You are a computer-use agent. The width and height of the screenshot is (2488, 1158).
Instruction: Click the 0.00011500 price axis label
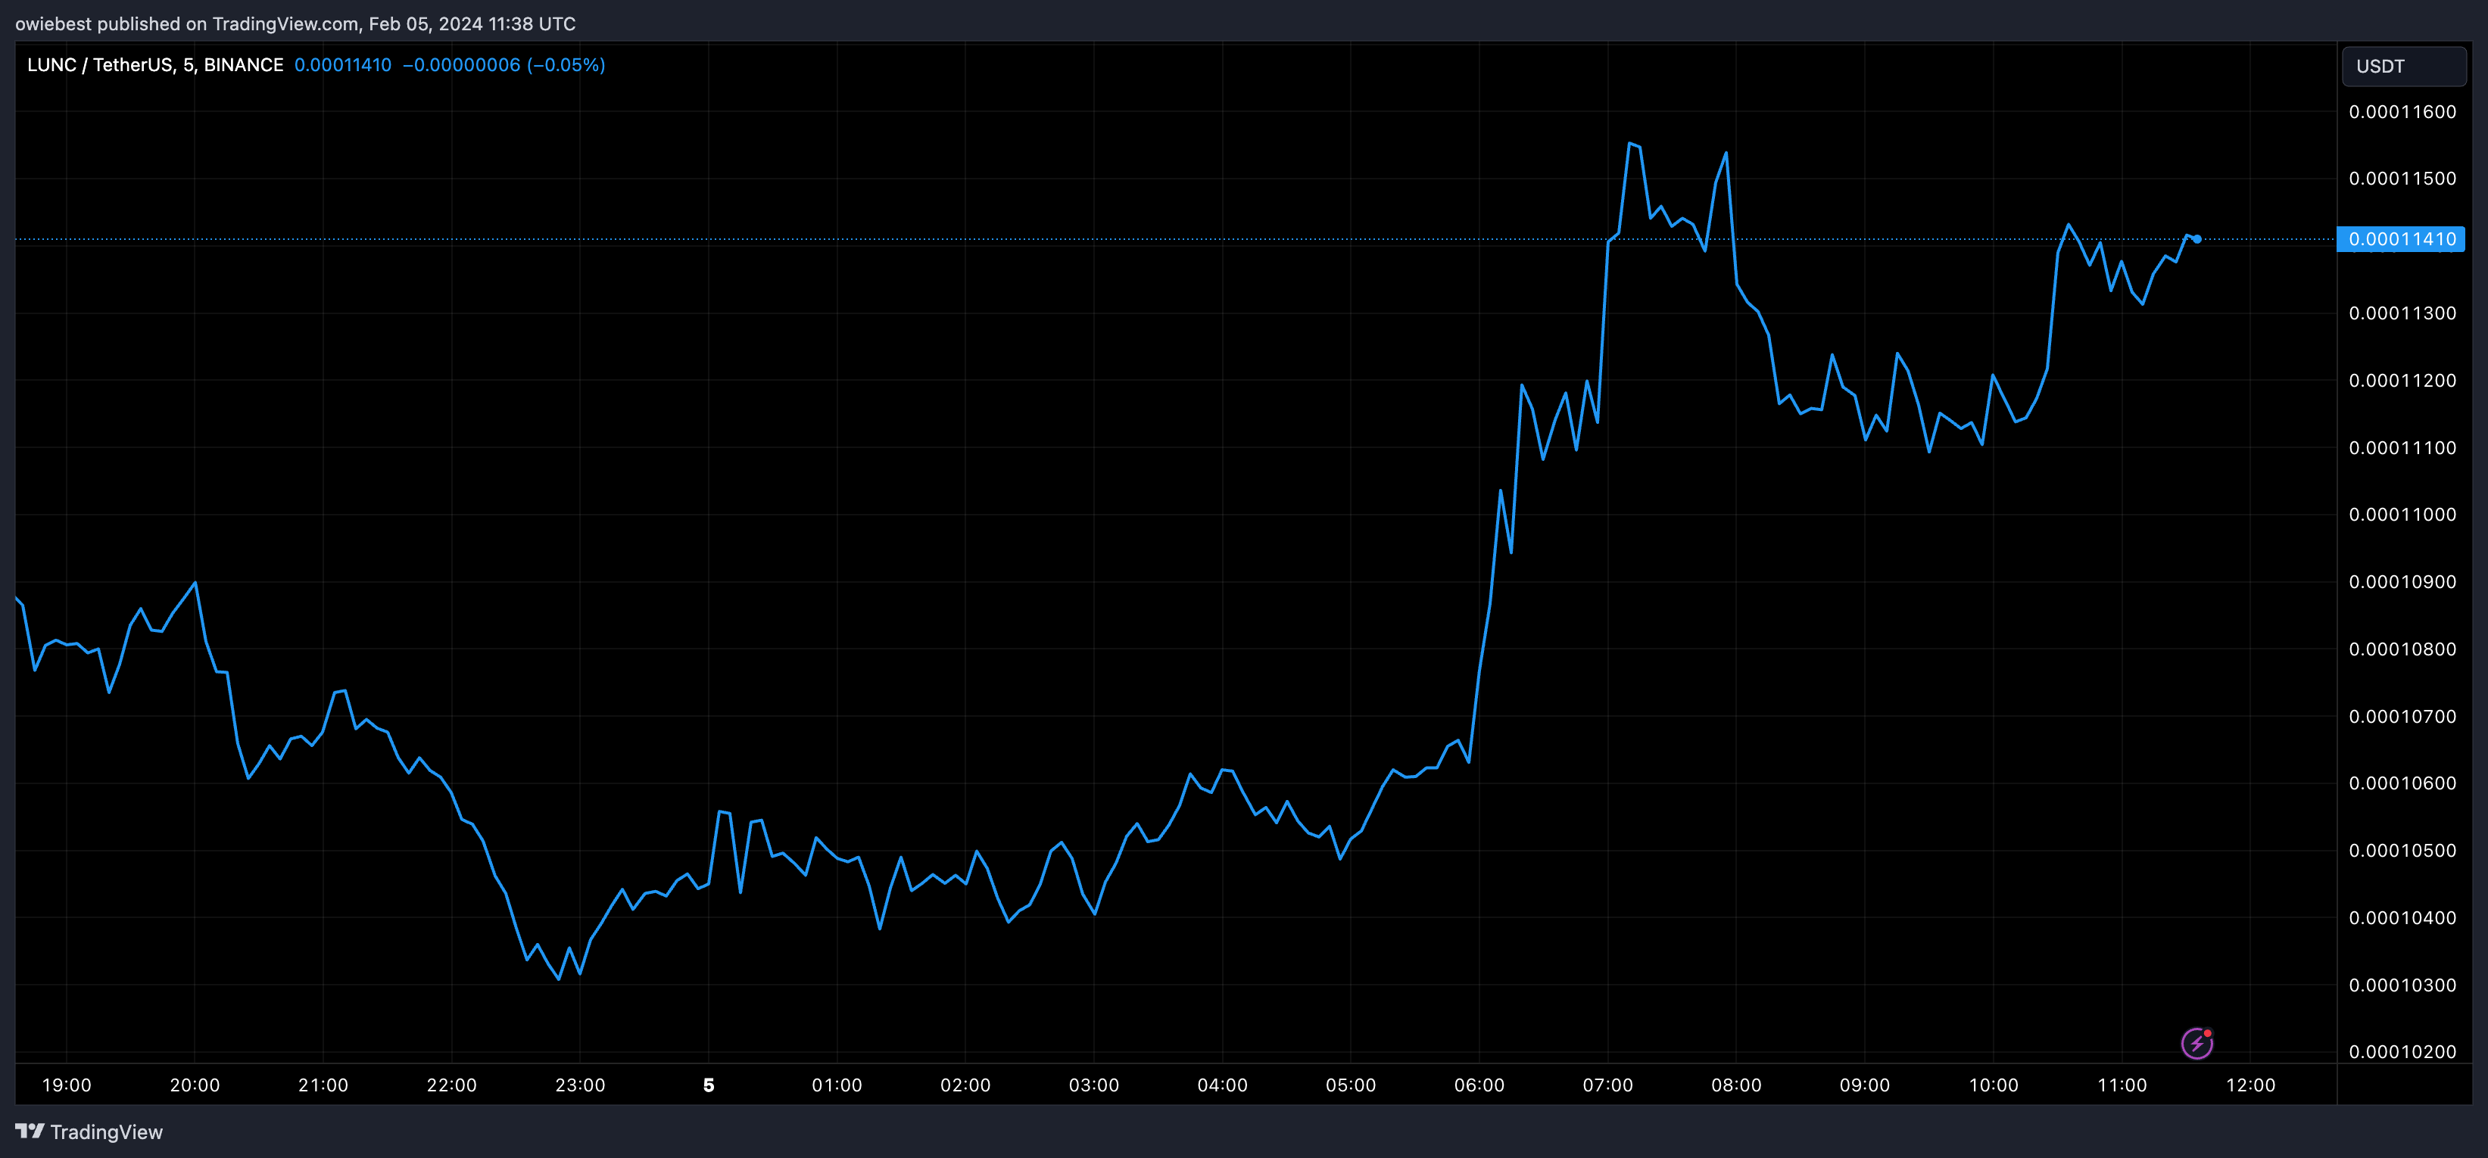click(x=2402, y=178)
